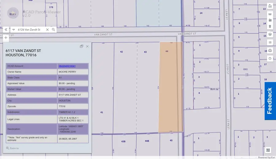Open the measure ruler tool

pyautogui.click(x=270, y=14)
